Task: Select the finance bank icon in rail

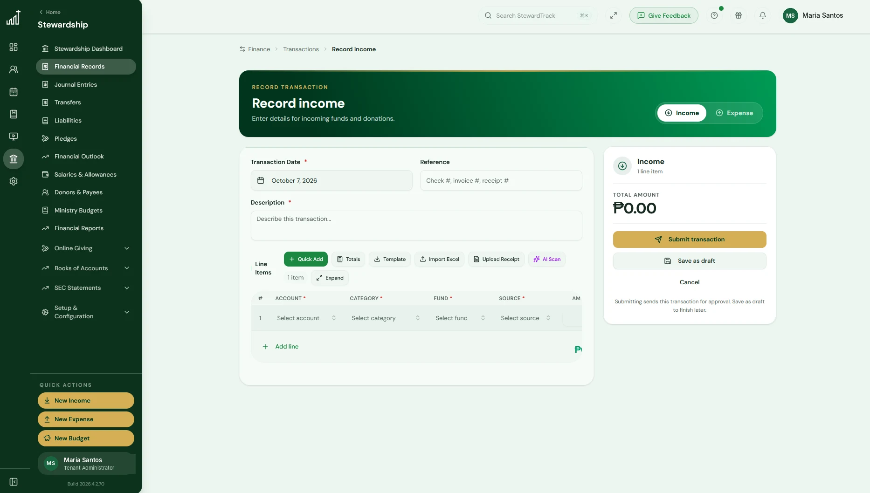Action: (14, 159)
